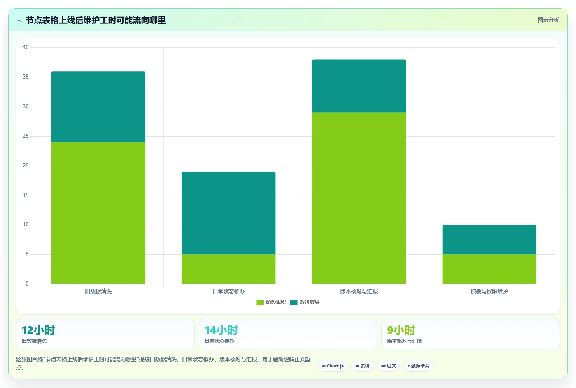The height and width of the screenshot is (388, 576).
Task: Select the 12小时 旧数据清洗 stat card
Action: click(x=105, y=334)
